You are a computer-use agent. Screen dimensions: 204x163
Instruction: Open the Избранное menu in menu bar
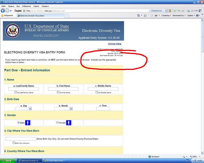point(26,6)
